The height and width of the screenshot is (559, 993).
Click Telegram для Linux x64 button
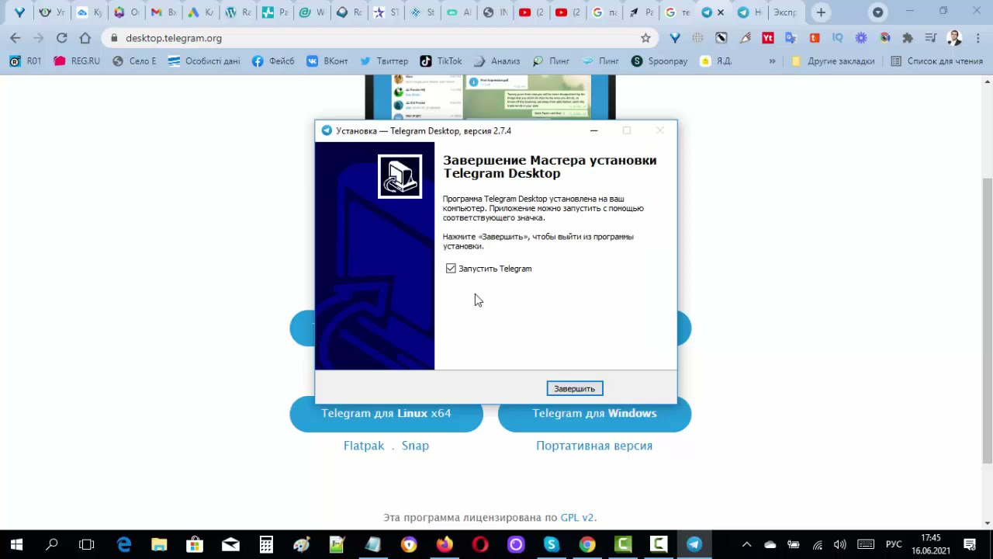click(x=386, y=414)
